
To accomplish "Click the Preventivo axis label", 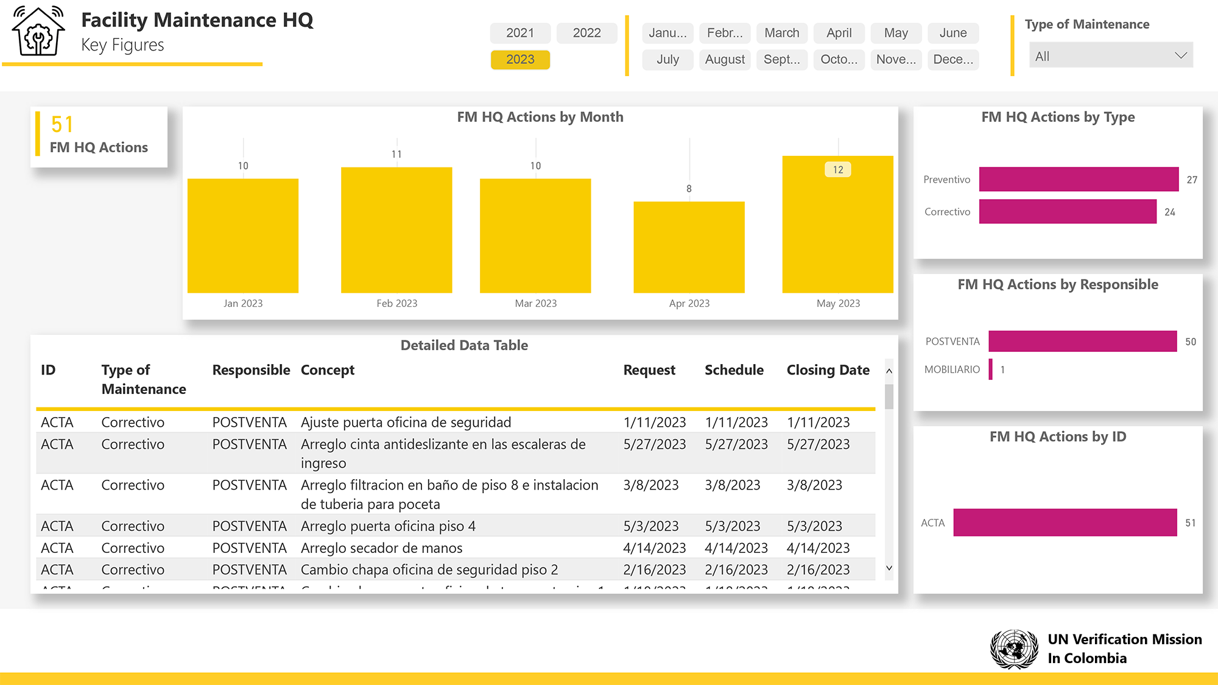I will click(x=946, y=180).
